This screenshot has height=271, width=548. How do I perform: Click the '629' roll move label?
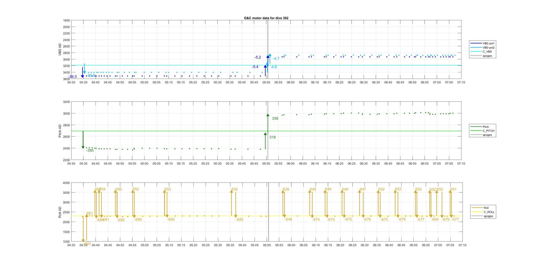[x=286, y=189]
